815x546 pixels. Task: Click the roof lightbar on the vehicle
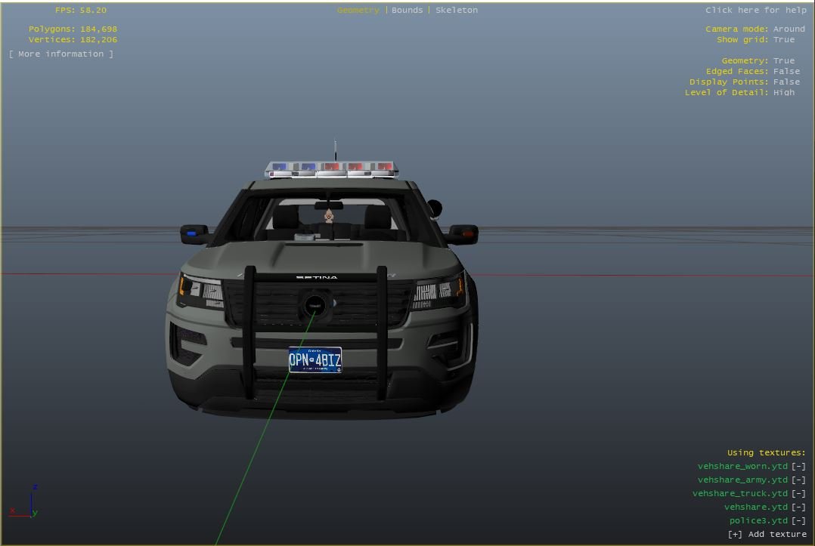[x=331, y=169]
